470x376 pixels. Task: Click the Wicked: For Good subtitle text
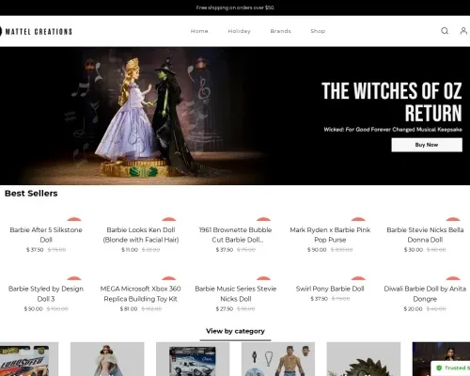pyautogui.click(x=393, y=130)
